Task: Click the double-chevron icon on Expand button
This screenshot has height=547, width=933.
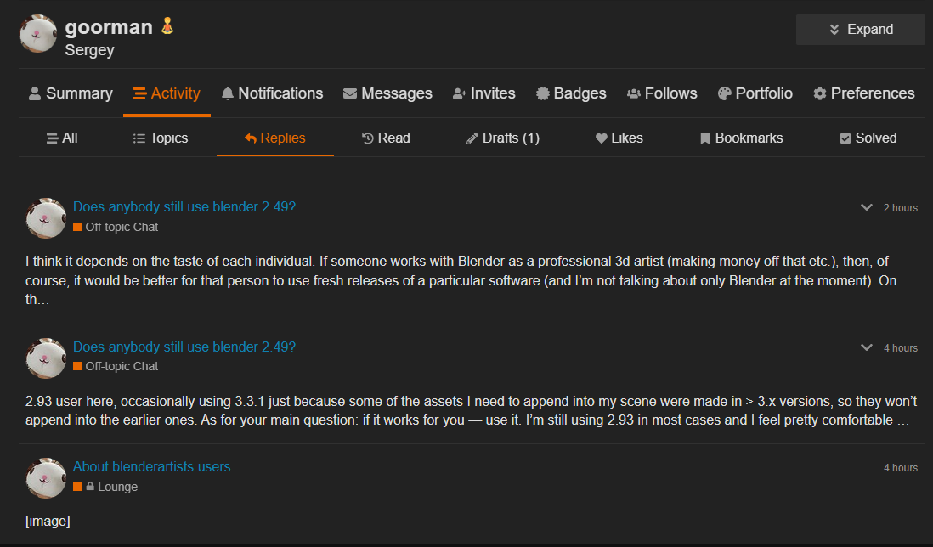Action: click(834, 30)
